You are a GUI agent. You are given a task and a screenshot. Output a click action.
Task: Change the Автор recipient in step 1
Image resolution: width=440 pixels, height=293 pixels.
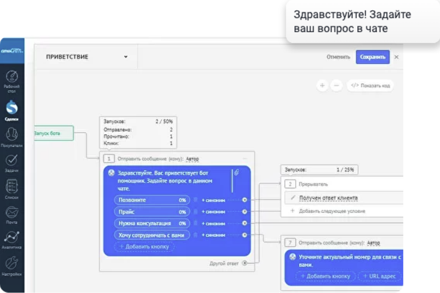(x=192, y=159)
